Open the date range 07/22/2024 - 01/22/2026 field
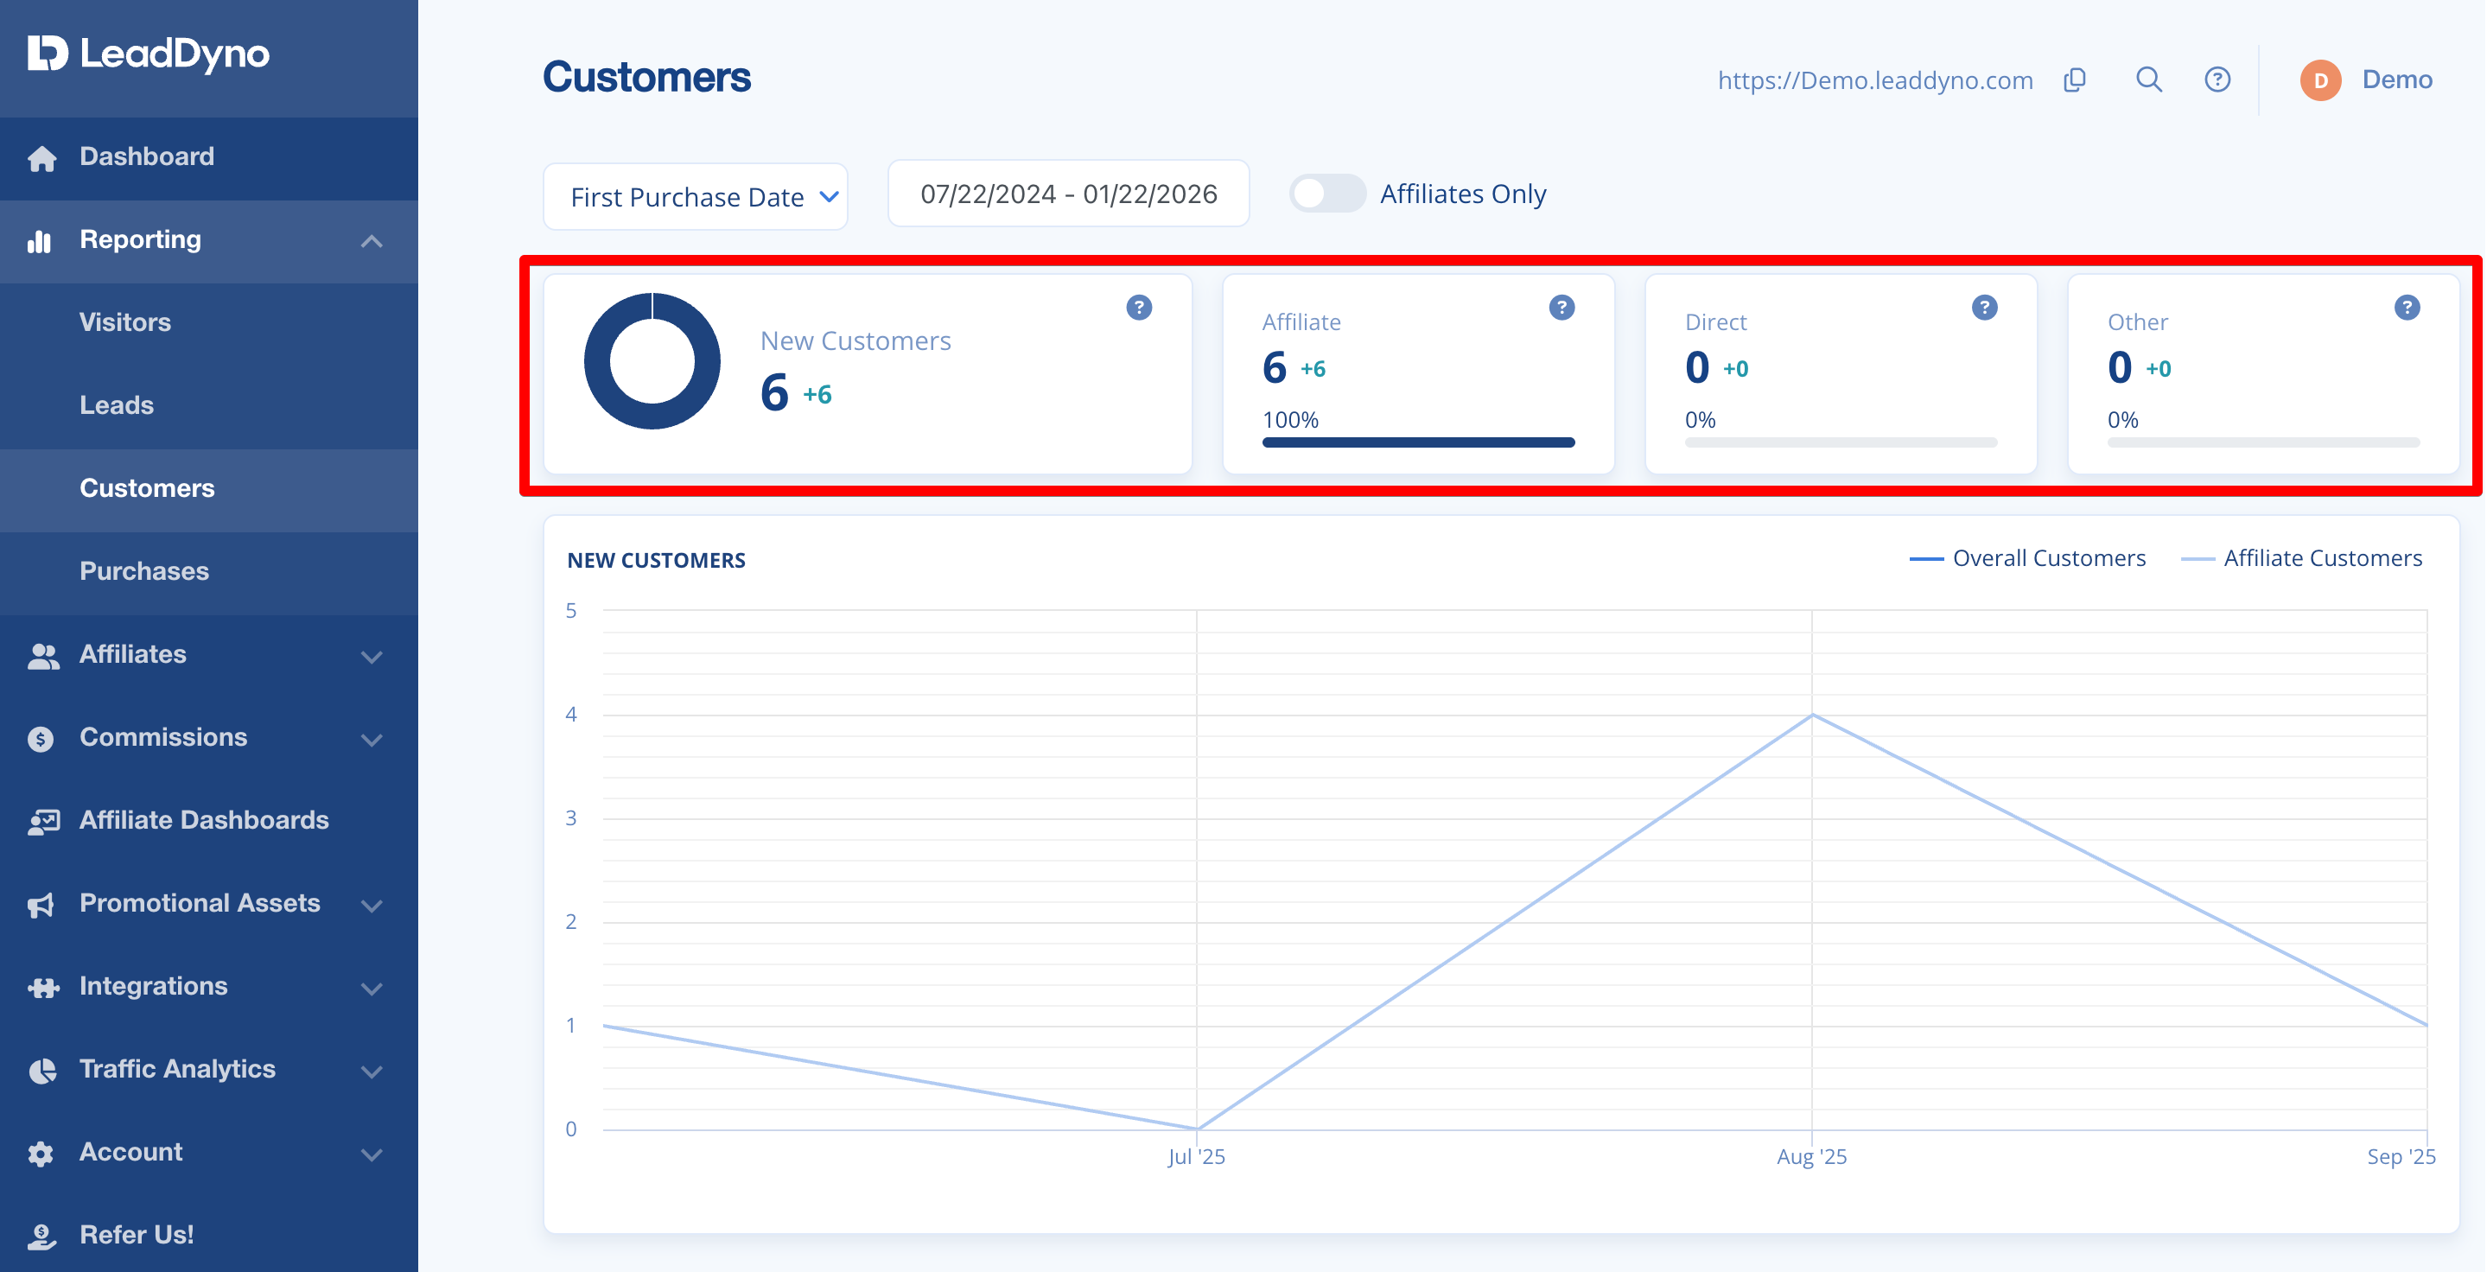 (x=1068, y=194)
